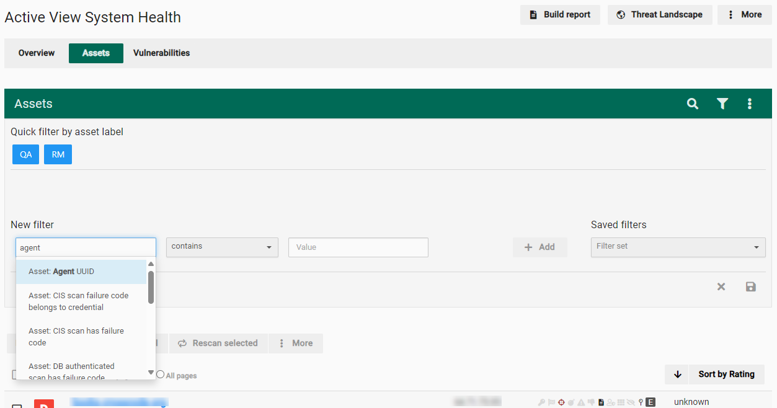The width and height of the screenshot is (777, 408).
Task: Expand the contains operator dropdown
Action: [x=222, y=247]
